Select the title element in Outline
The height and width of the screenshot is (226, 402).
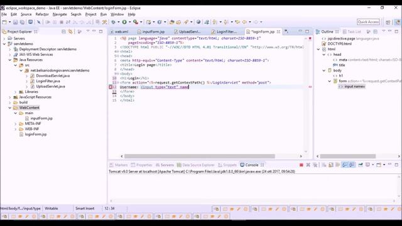342,65
